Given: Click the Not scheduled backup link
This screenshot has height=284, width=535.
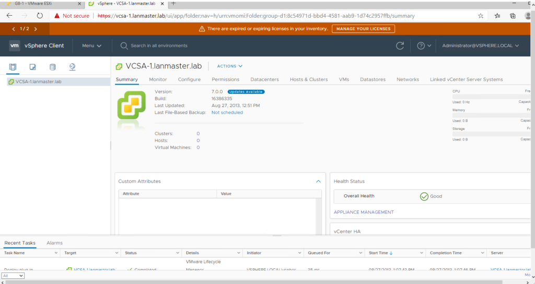Looking at the screenshot, I should click(227, 112).
